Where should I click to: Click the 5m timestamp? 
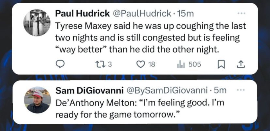[220, 90]
